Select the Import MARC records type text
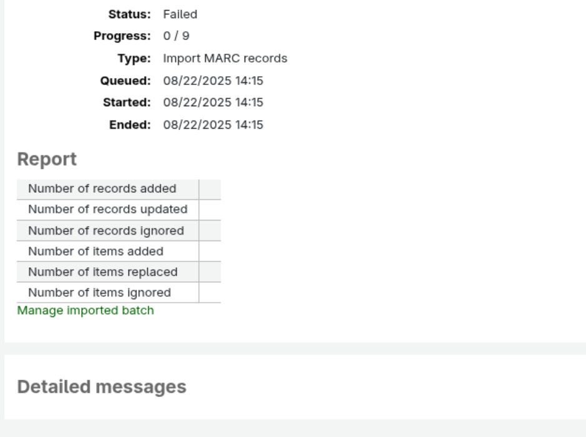Image resolution: width=586 pixels, height=437 pixels. [225, 59]
